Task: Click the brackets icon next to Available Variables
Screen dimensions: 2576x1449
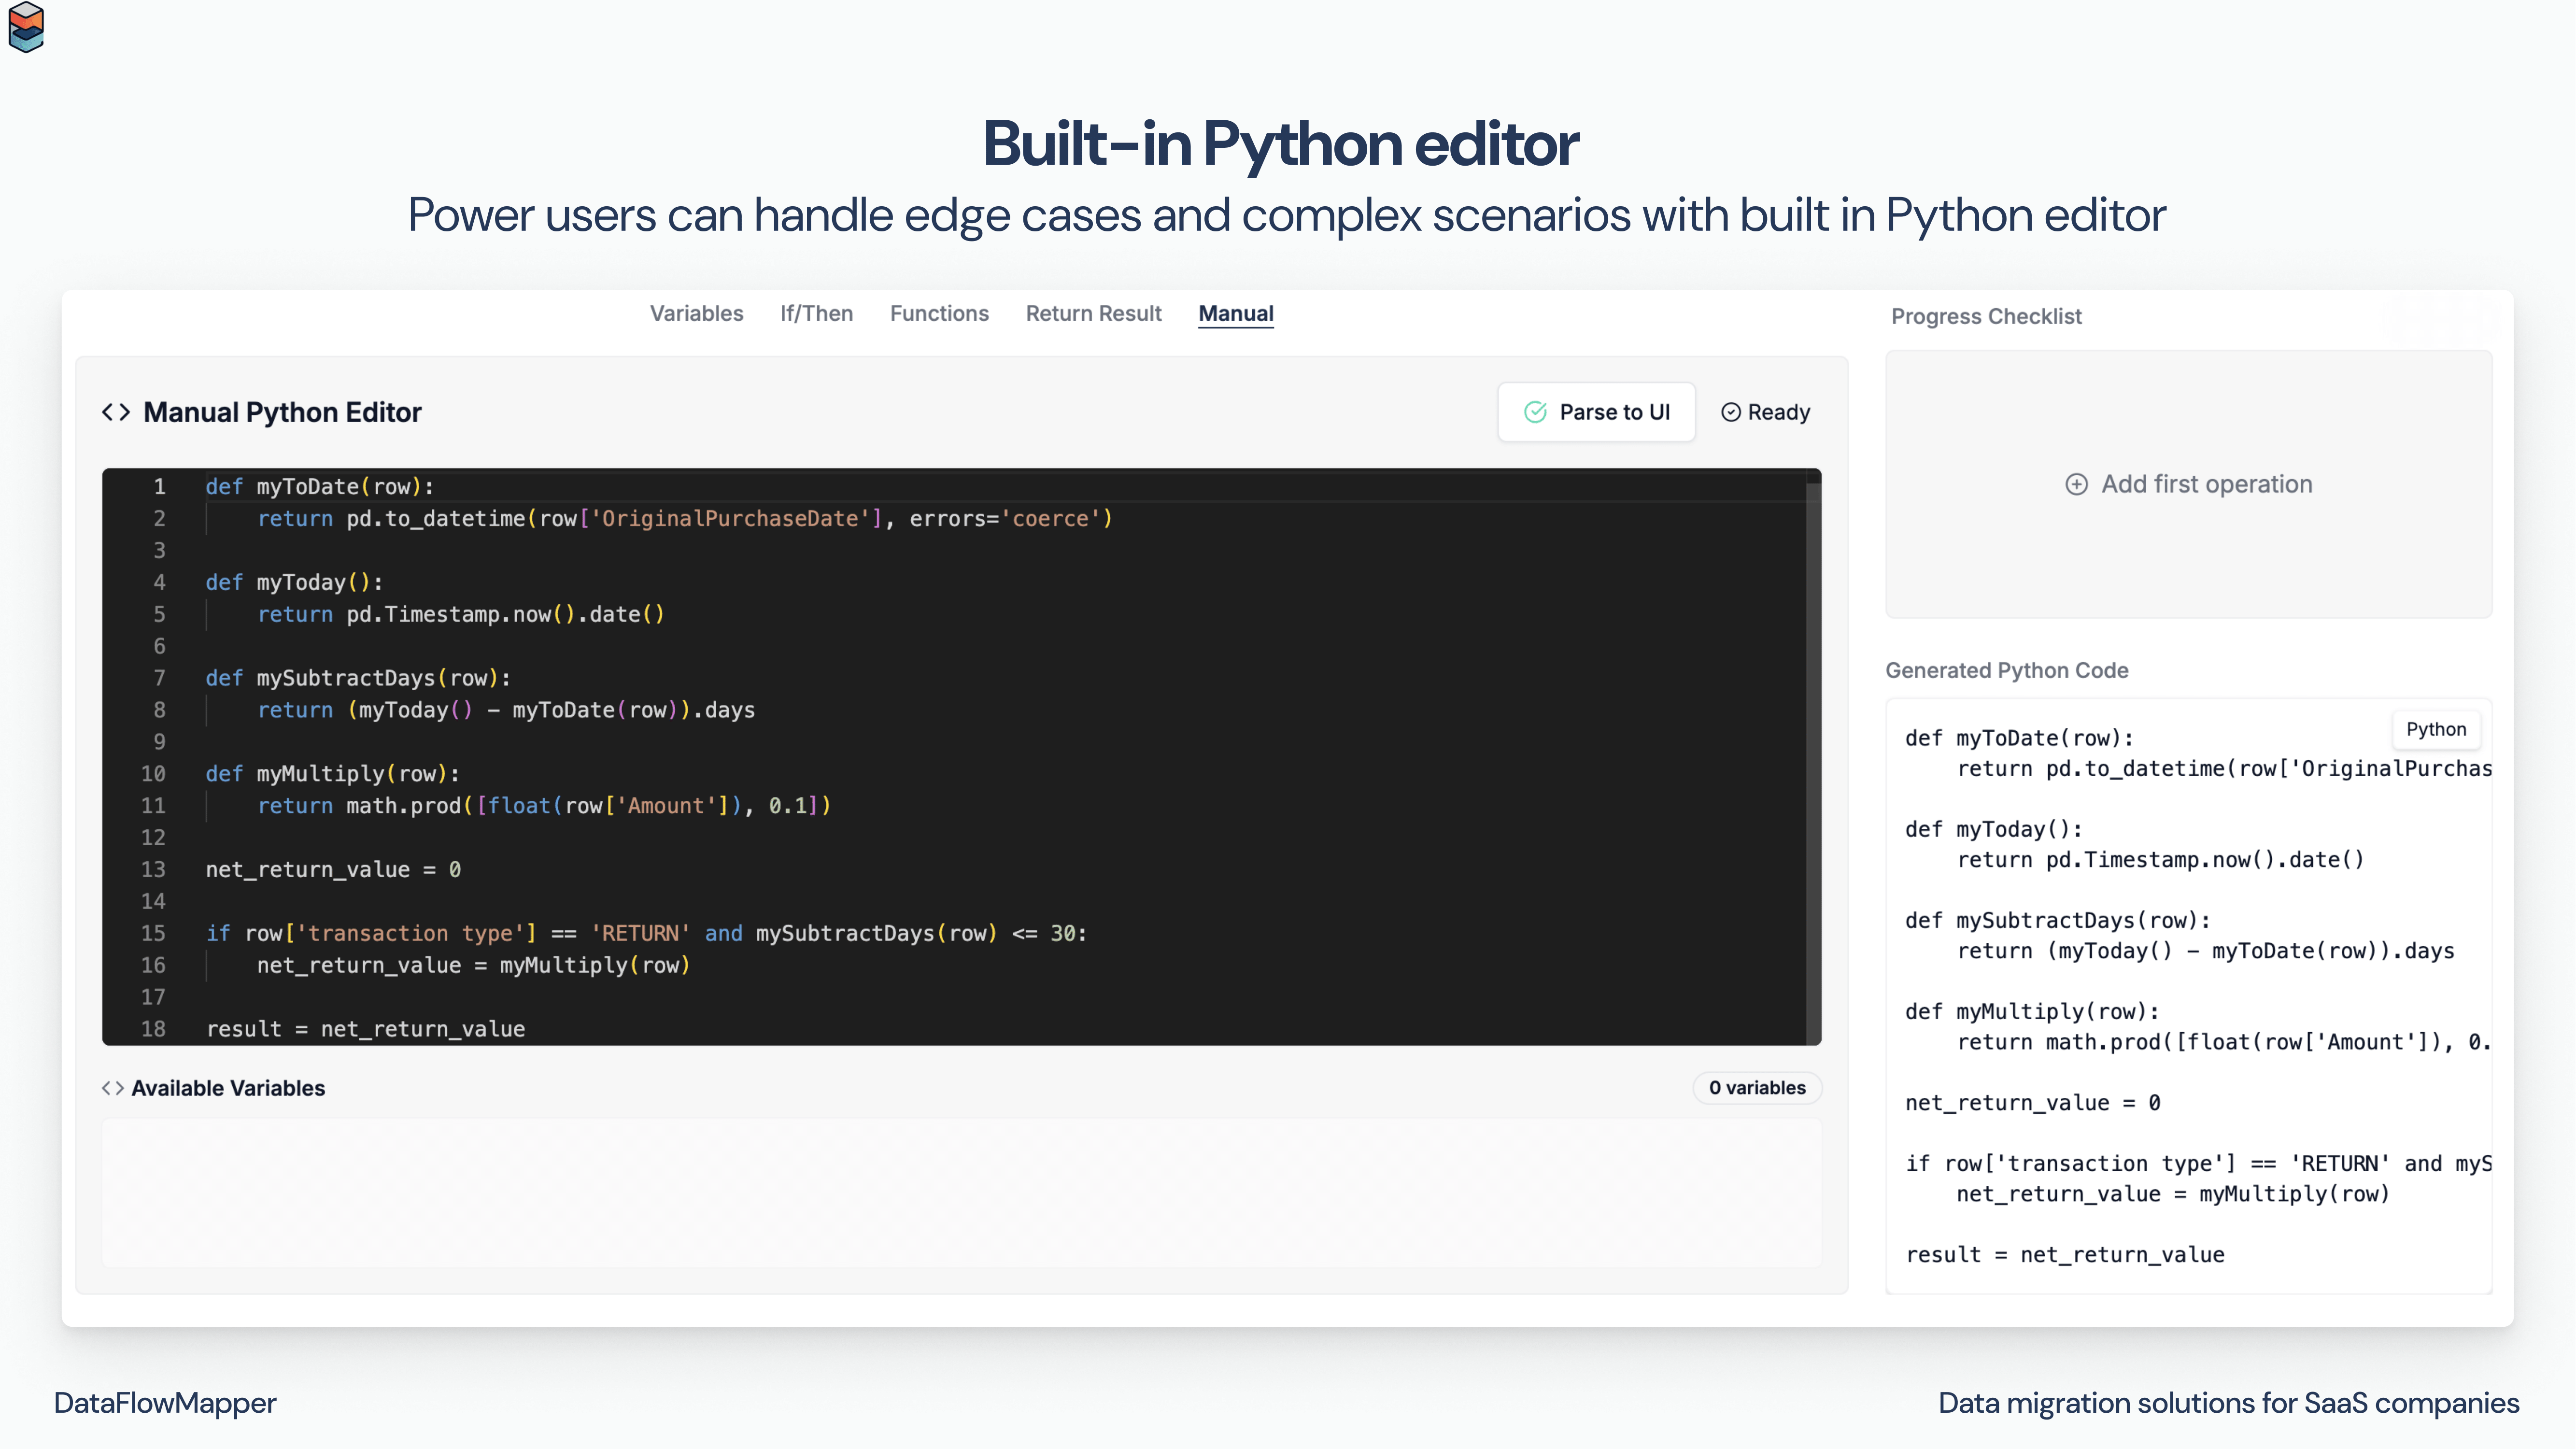Action: pyautogui.click(x=113, y=1088)
